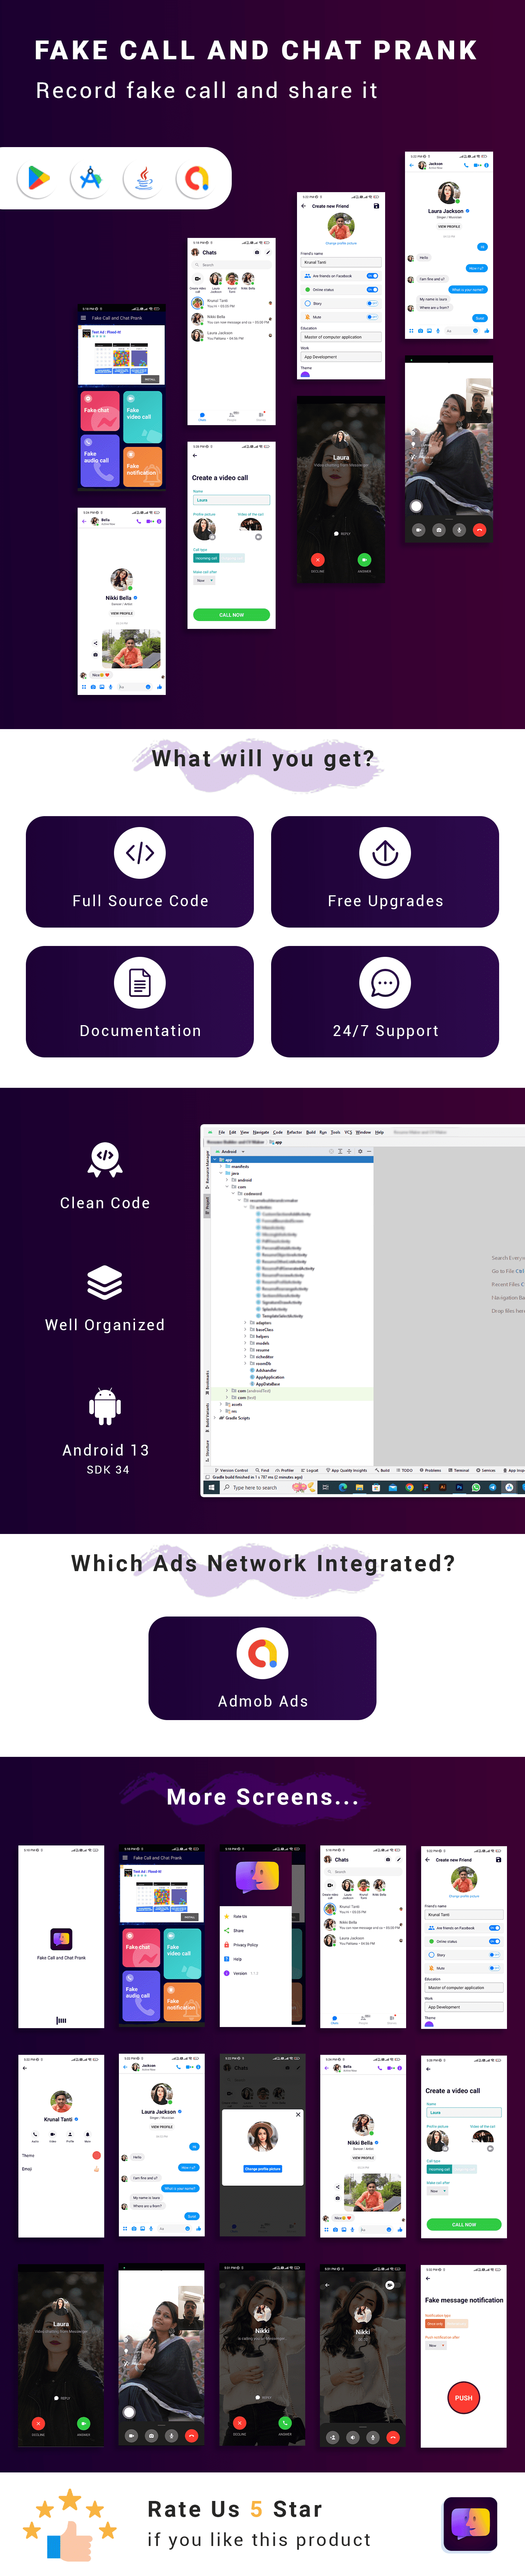Open WhatsApp from the IDE screenshot taskbar

[476, 1487]
